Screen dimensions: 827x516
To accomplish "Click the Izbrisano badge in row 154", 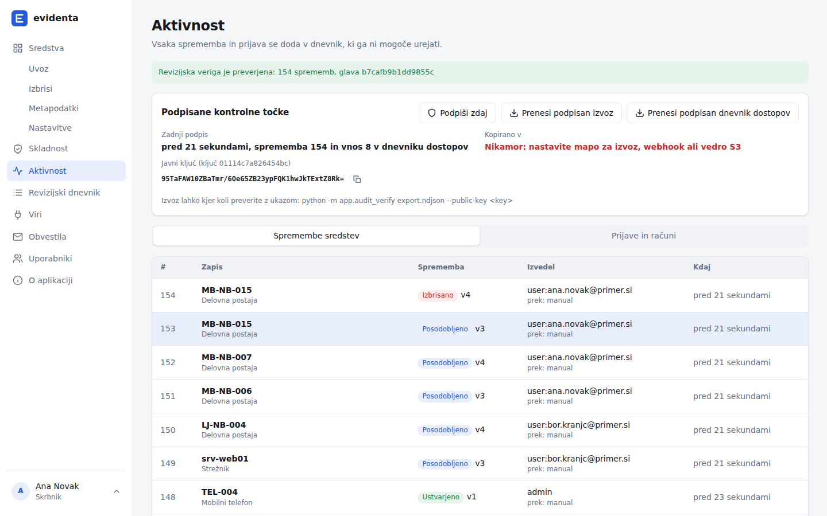I will coord(438,295).
